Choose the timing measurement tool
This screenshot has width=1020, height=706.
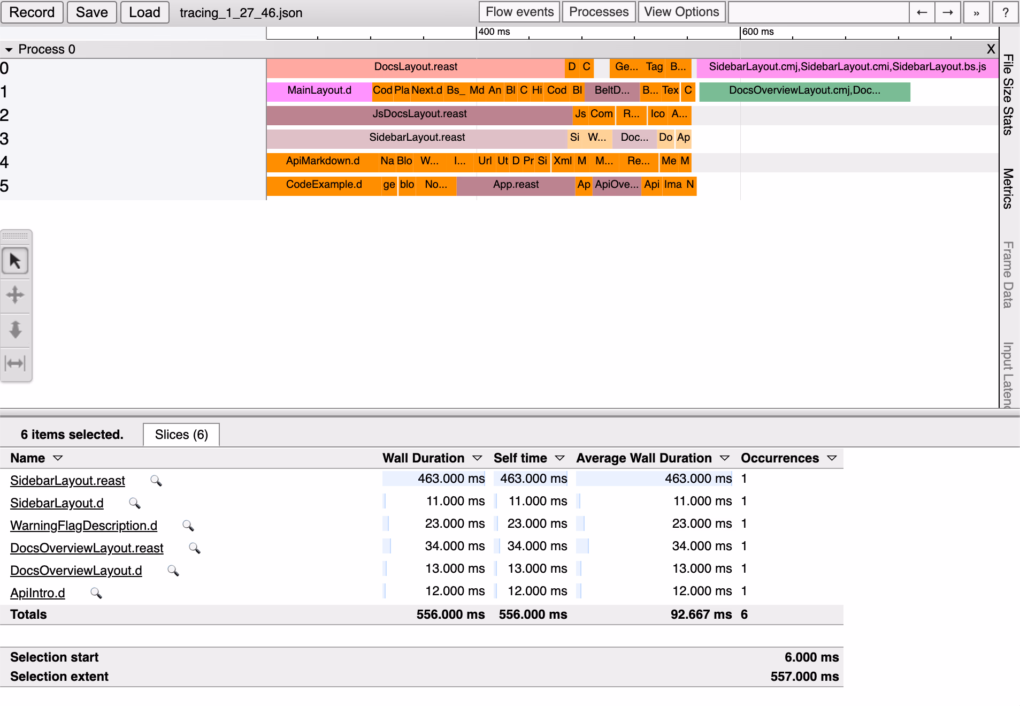(15, 363)
